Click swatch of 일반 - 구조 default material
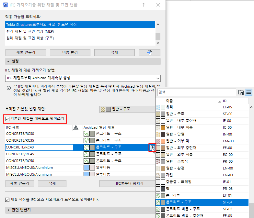This screenshot has width=254, height=218. 106,109
